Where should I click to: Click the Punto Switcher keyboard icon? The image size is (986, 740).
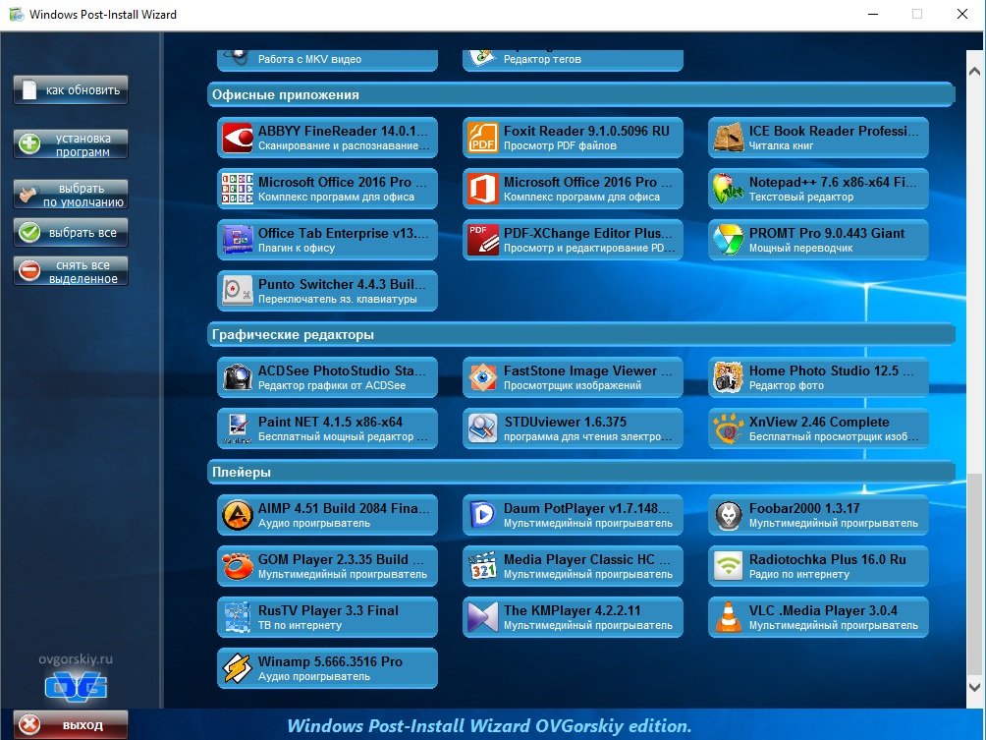[x=238, y=291]
